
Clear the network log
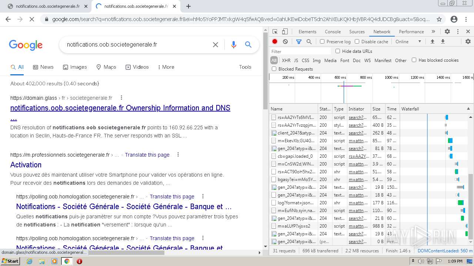click(285, 42)
